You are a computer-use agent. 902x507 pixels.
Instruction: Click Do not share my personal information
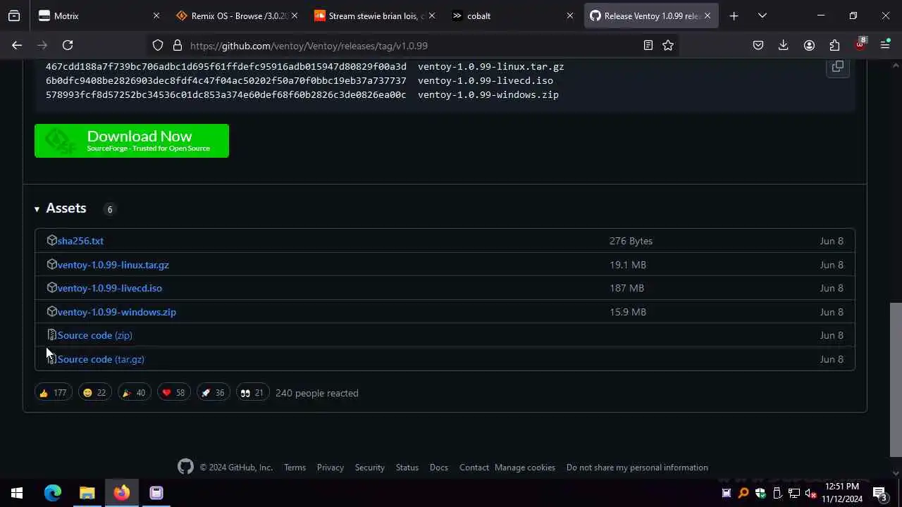pyautogui.click(x=637, y=468)
